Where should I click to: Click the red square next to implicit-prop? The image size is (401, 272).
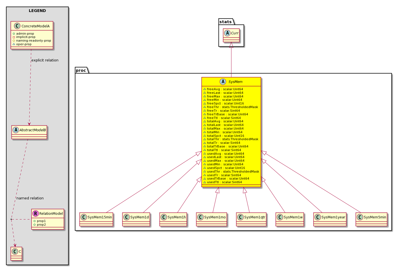pos(14,37)
